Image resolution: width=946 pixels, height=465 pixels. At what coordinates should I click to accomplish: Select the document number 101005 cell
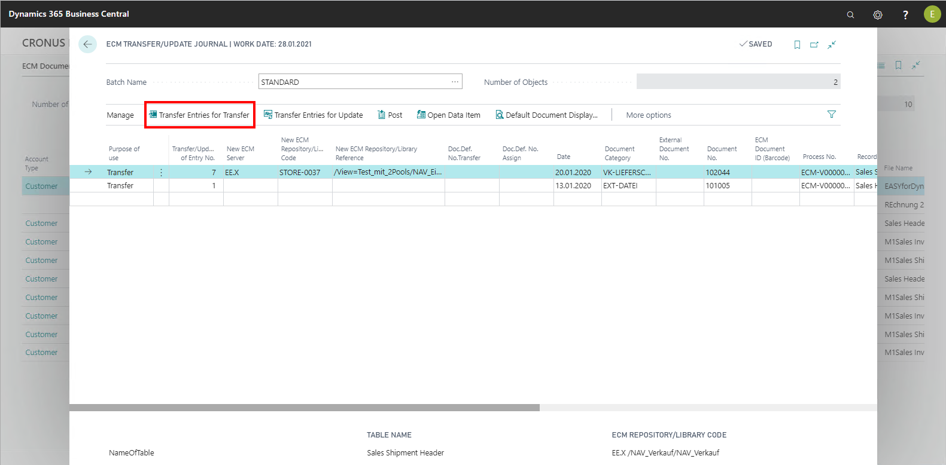(718, 186)
